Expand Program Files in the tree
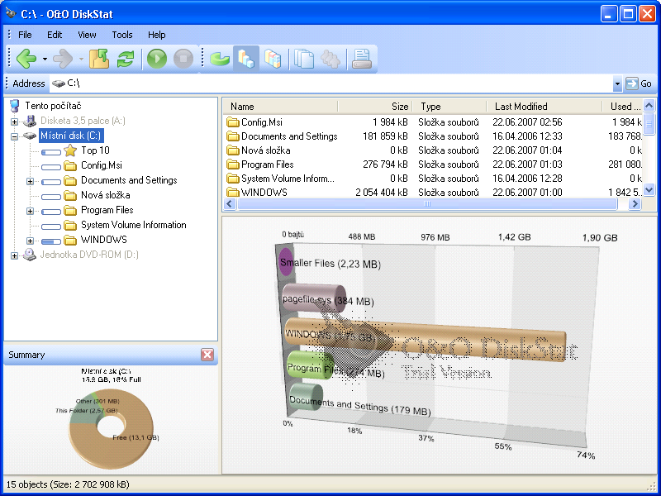The height and width of the screenshot is (496, 661). point(30,211)
